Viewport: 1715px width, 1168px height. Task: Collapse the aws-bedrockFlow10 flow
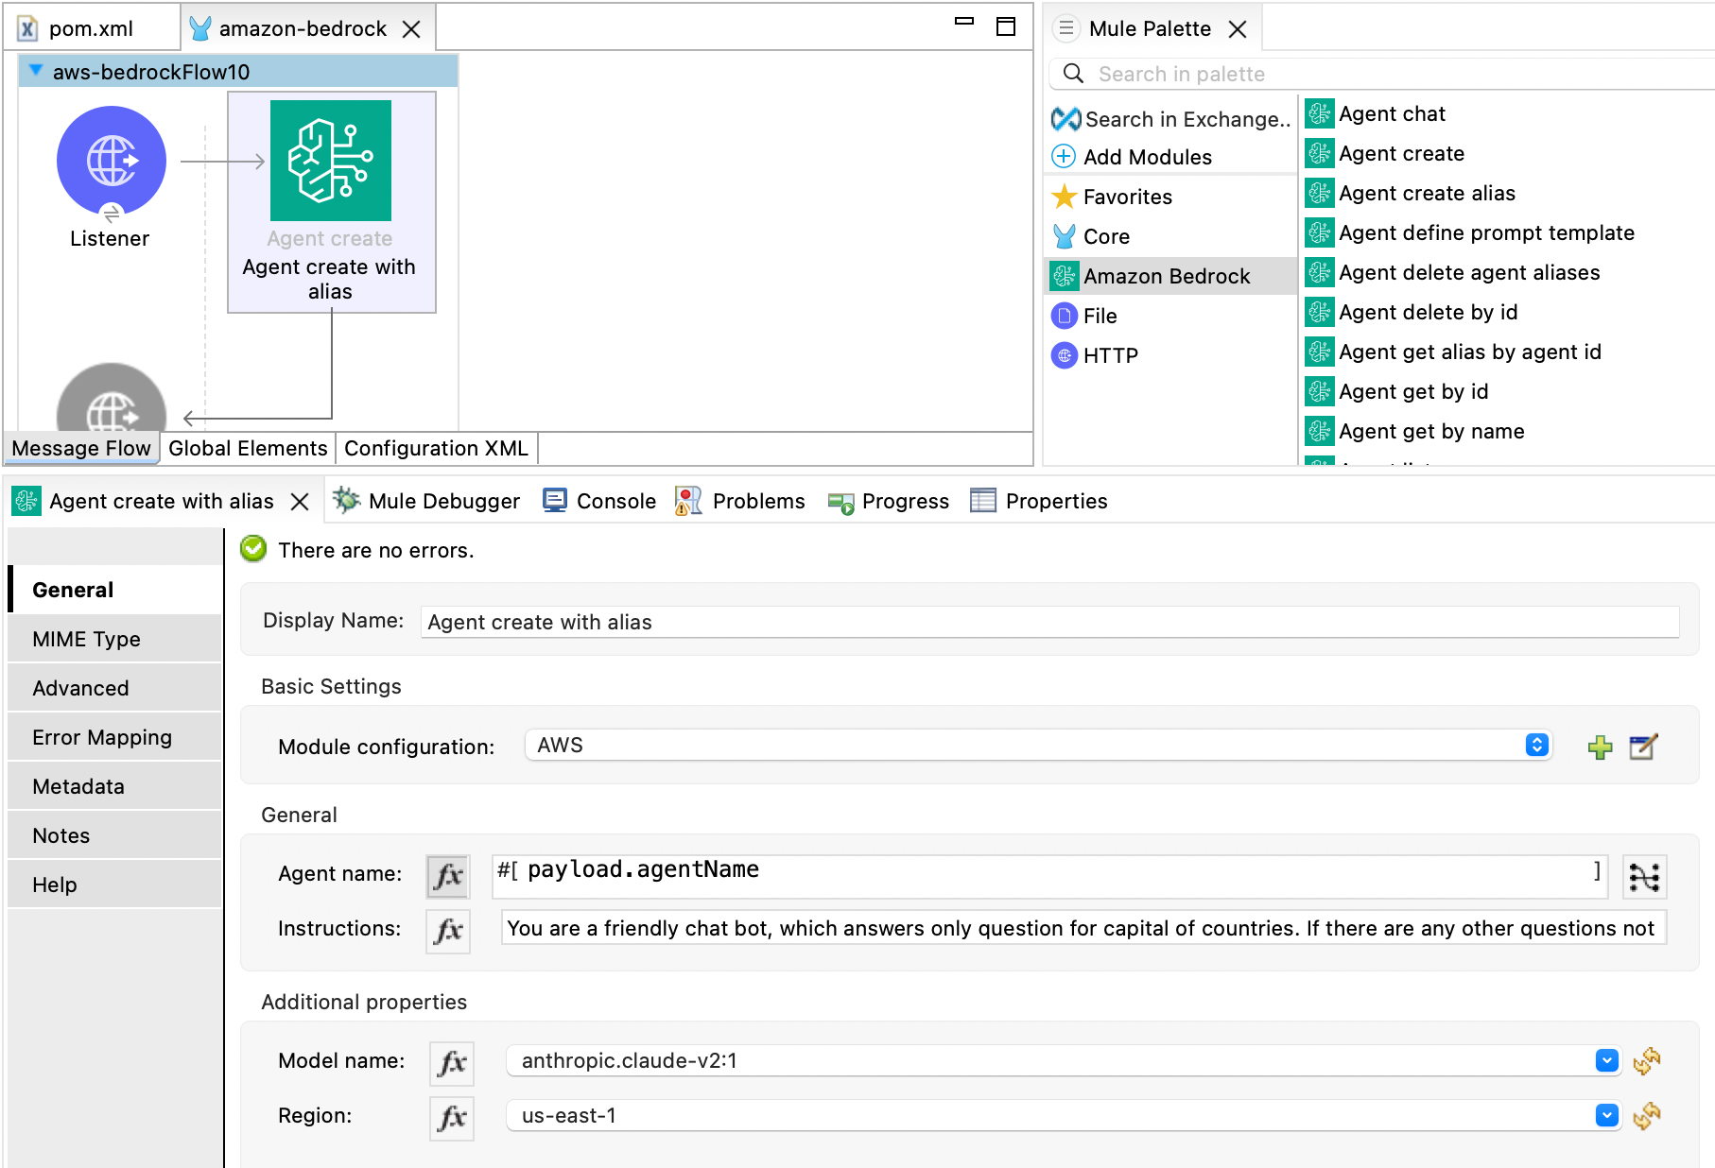click(x=36, y=71)
